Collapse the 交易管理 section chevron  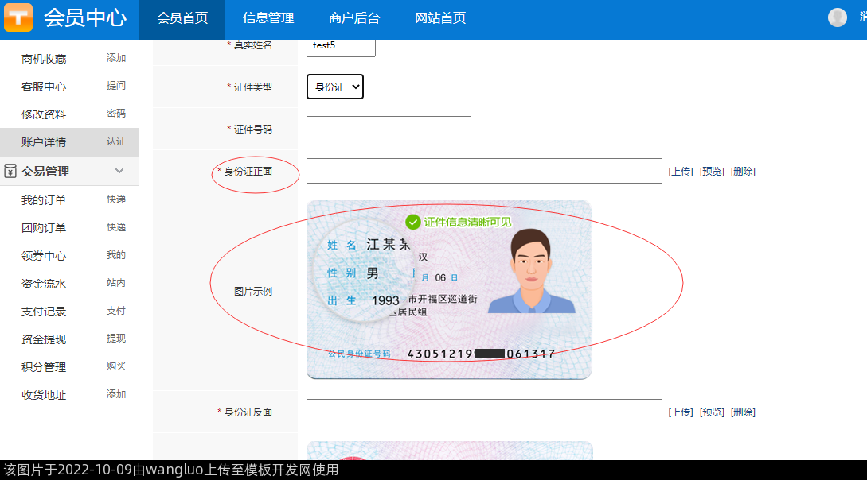tap(119, 171)
